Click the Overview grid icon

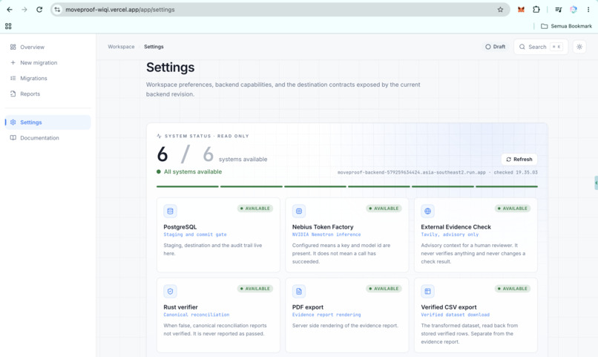click(13, 47)
